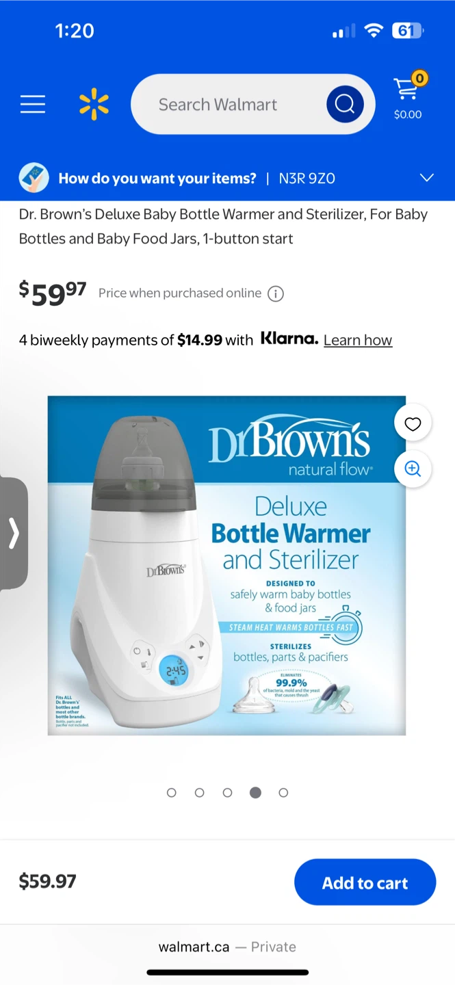
Task: Add item to favorites heart
Action: click(413, 424)
